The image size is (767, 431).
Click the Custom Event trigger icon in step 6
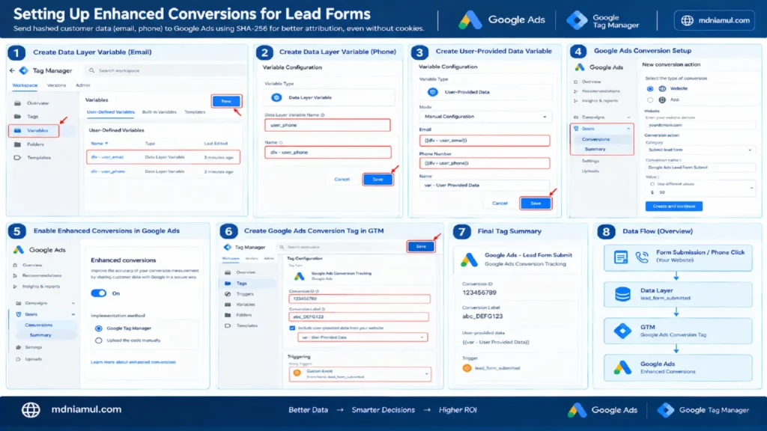point(297,373)
